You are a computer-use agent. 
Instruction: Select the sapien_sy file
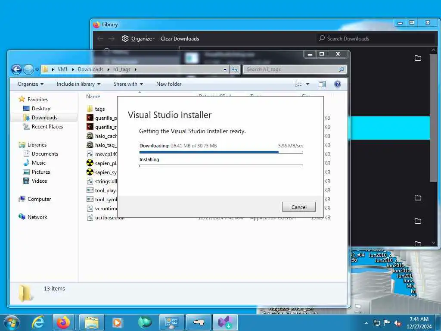102,172
